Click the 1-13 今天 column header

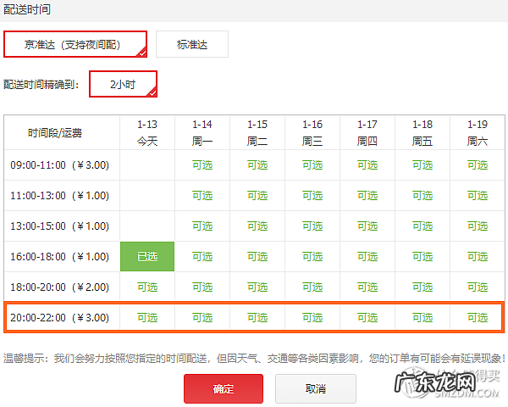(x=147, y=132)
